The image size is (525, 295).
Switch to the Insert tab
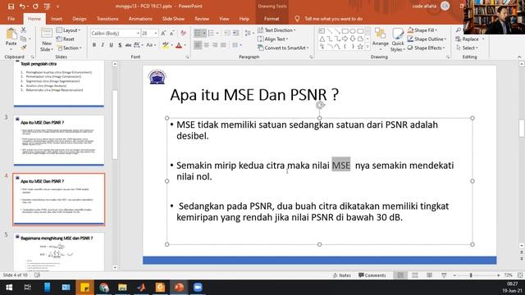pos(57,19)
